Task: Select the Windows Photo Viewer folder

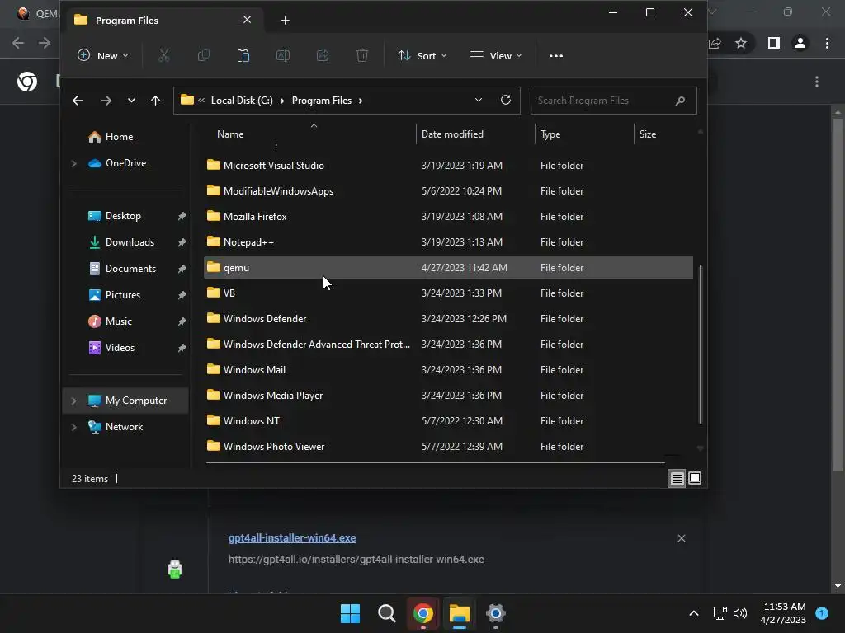Action: [x=448, y=447]
